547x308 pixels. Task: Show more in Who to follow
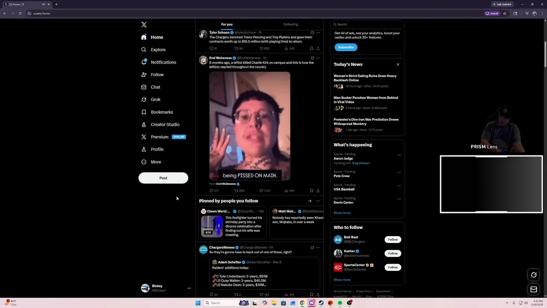coord(342,280)
